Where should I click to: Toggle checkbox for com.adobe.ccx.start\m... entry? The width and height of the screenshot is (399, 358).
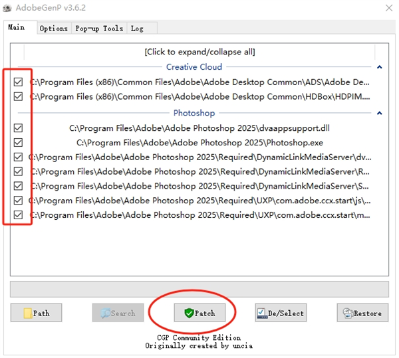click(x=18, y=215)
